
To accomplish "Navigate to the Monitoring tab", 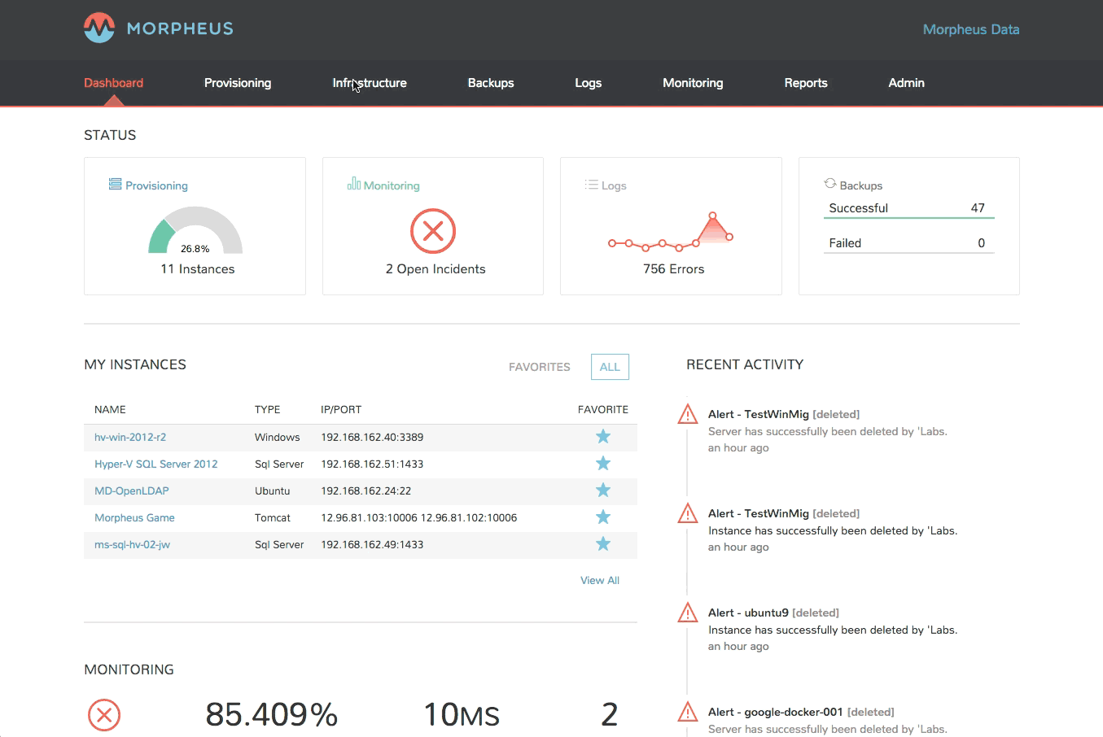I will 693,83.
